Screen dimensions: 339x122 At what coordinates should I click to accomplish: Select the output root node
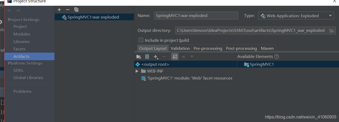tap(185, 64)
